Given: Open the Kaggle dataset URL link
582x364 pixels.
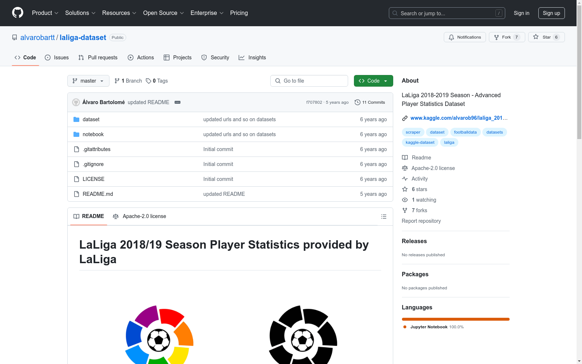Looking at the screenshot, I should 459,118.
